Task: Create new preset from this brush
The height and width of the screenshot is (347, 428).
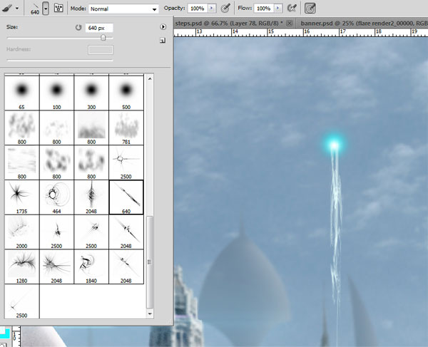Action: (x=163, y=41)
